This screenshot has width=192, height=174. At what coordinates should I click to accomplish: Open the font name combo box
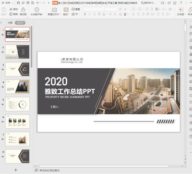pyautogui.click(x=94, y=9)
